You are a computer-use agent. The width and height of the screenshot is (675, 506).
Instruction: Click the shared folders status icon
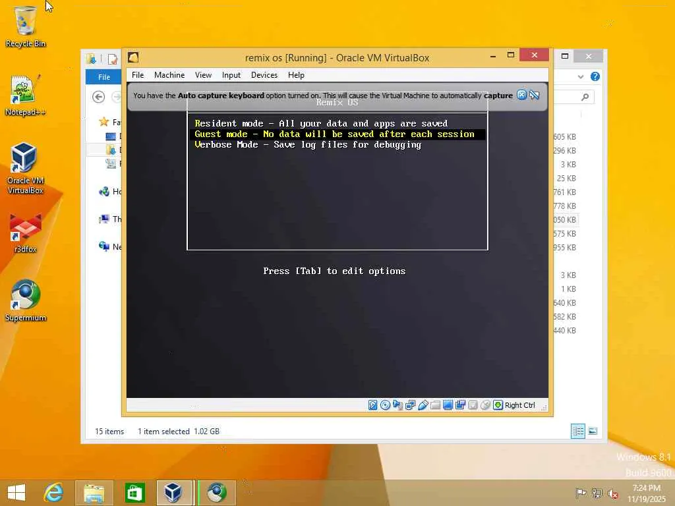coord(435,405)
